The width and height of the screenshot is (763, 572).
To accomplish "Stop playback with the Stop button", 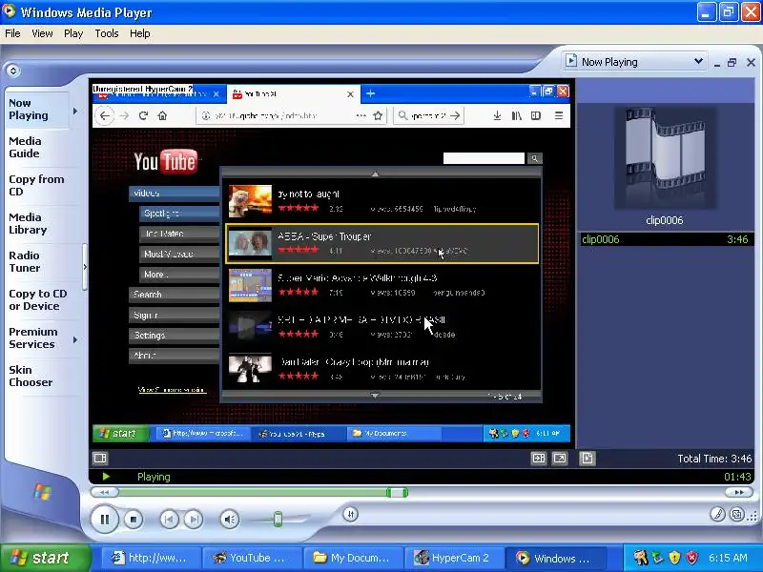I will point(134,520).
